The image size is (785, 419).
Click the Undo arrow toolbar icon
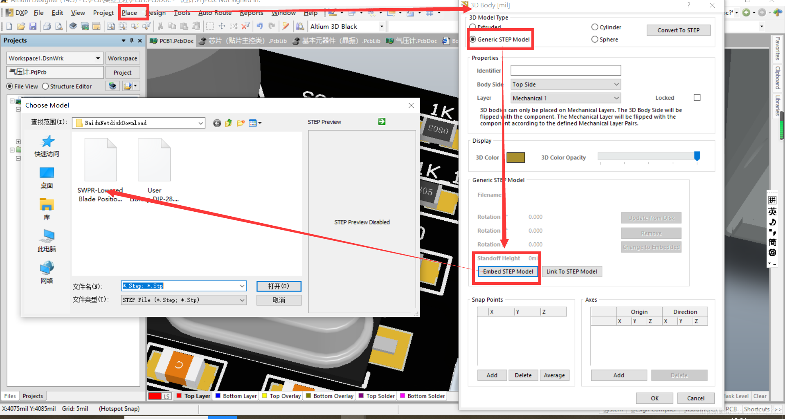pyautogui.click(x=260, y=27)
